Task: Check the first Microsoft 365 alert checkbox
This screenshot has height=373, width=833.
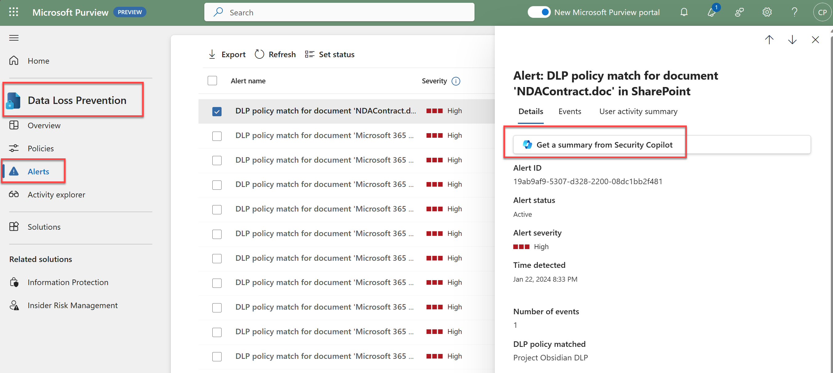Action: (x=217, y=136)
